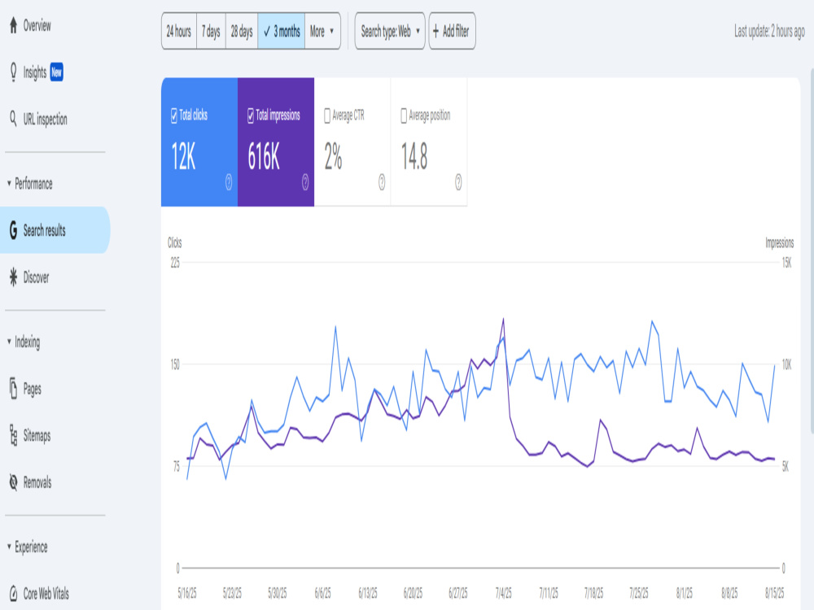
Task: Click the page vertical scrollbar
Action: pos(812,251)
